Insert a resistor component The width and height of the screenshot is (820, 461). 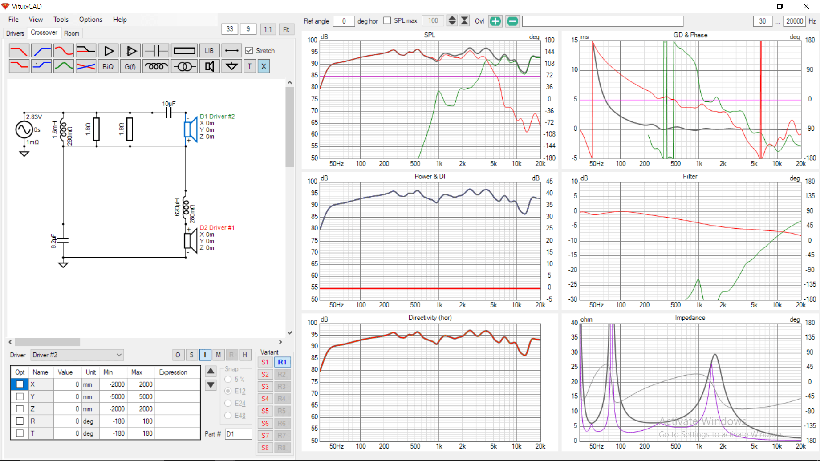coord(184,51)
